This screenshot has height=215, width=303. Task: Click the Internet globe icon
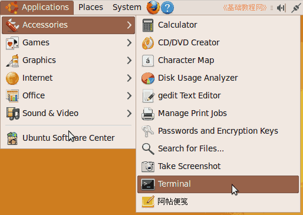coord(12,78)
